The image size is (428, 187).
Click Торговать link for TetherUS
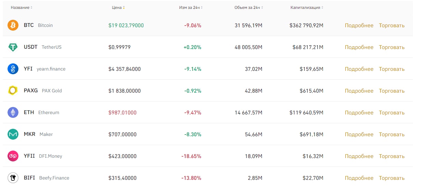pos(391,47)
